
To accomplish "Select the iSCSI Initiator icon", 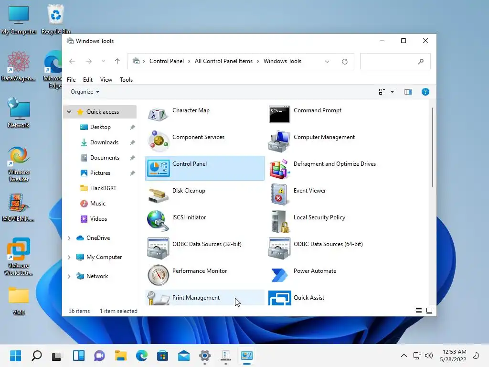I will pyautogui.click(x=158, y=221).
